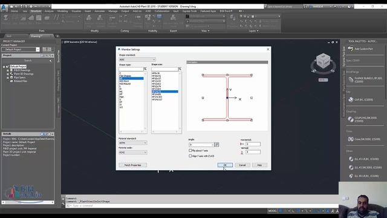Screen dimensions: 387x218
Task: Open the Home ribbon tab
Action: click(14, 11)
